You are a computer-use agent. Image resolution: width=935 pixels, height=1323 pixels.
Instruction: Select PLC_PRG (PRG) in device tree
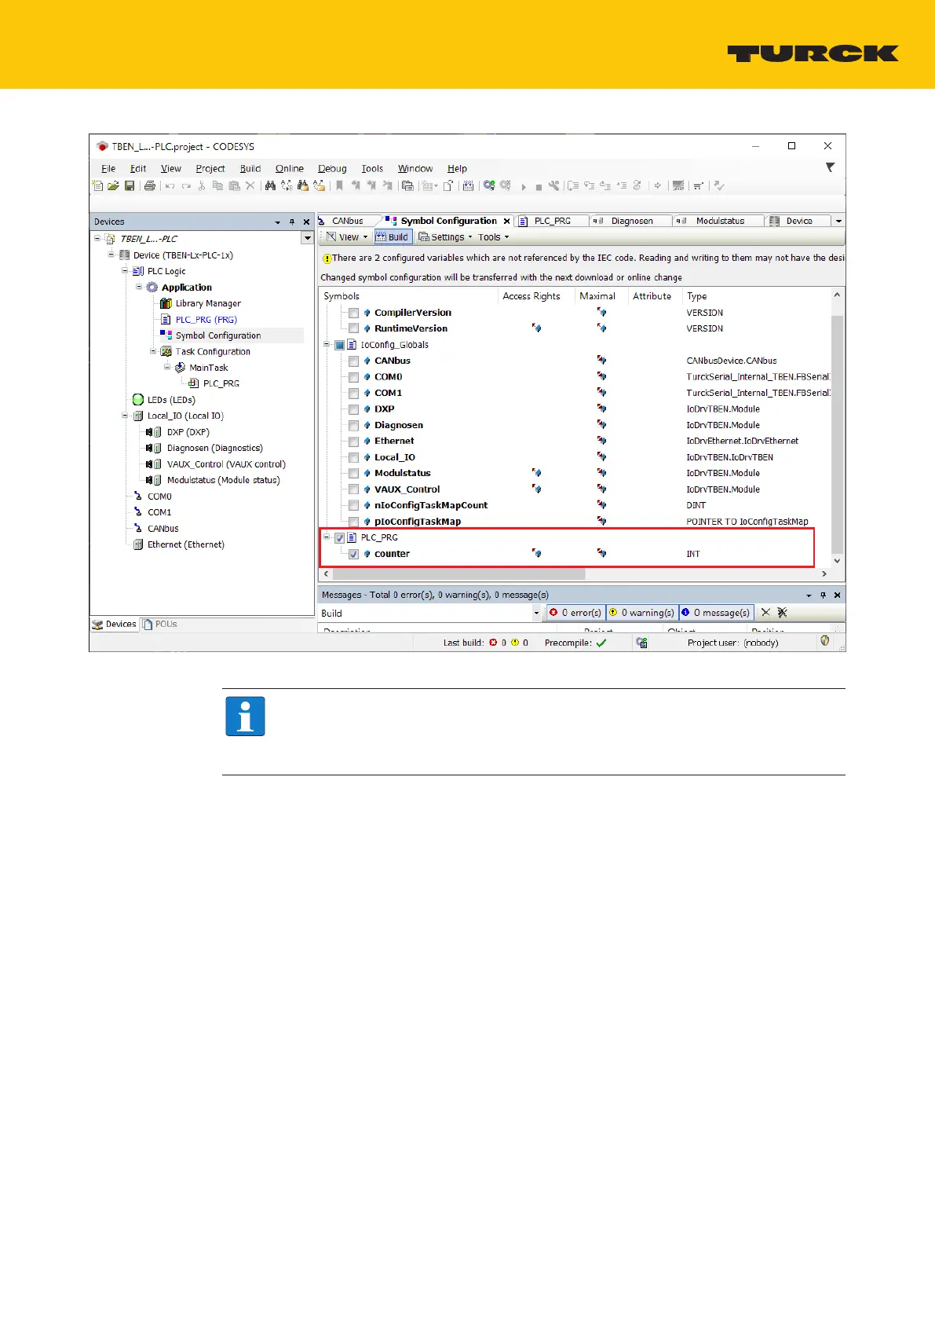click(206, 320)
